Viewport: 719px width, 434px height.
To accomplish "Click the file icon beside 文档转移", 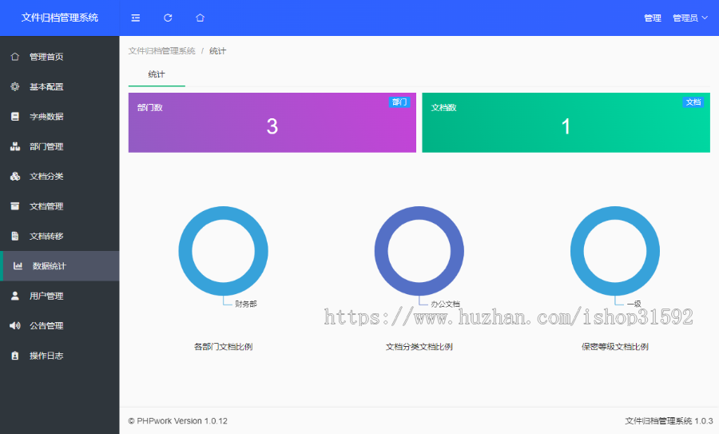I will (14, 236).
